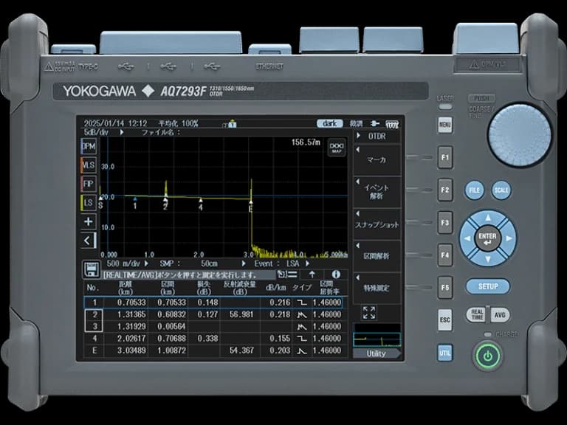The image size is (567, 425).
Task: Collapse the side toolbar with the left chevron
Action: point(89,241)
